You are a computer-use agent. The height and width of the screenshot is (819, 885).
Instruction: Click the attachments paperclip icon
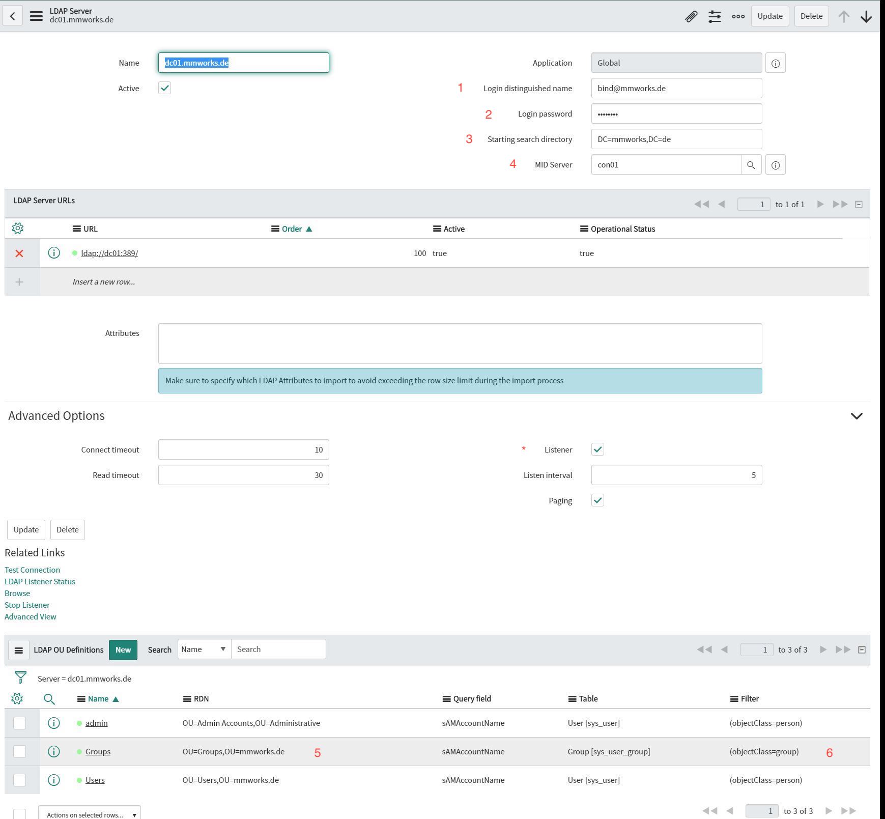(691, 16)
